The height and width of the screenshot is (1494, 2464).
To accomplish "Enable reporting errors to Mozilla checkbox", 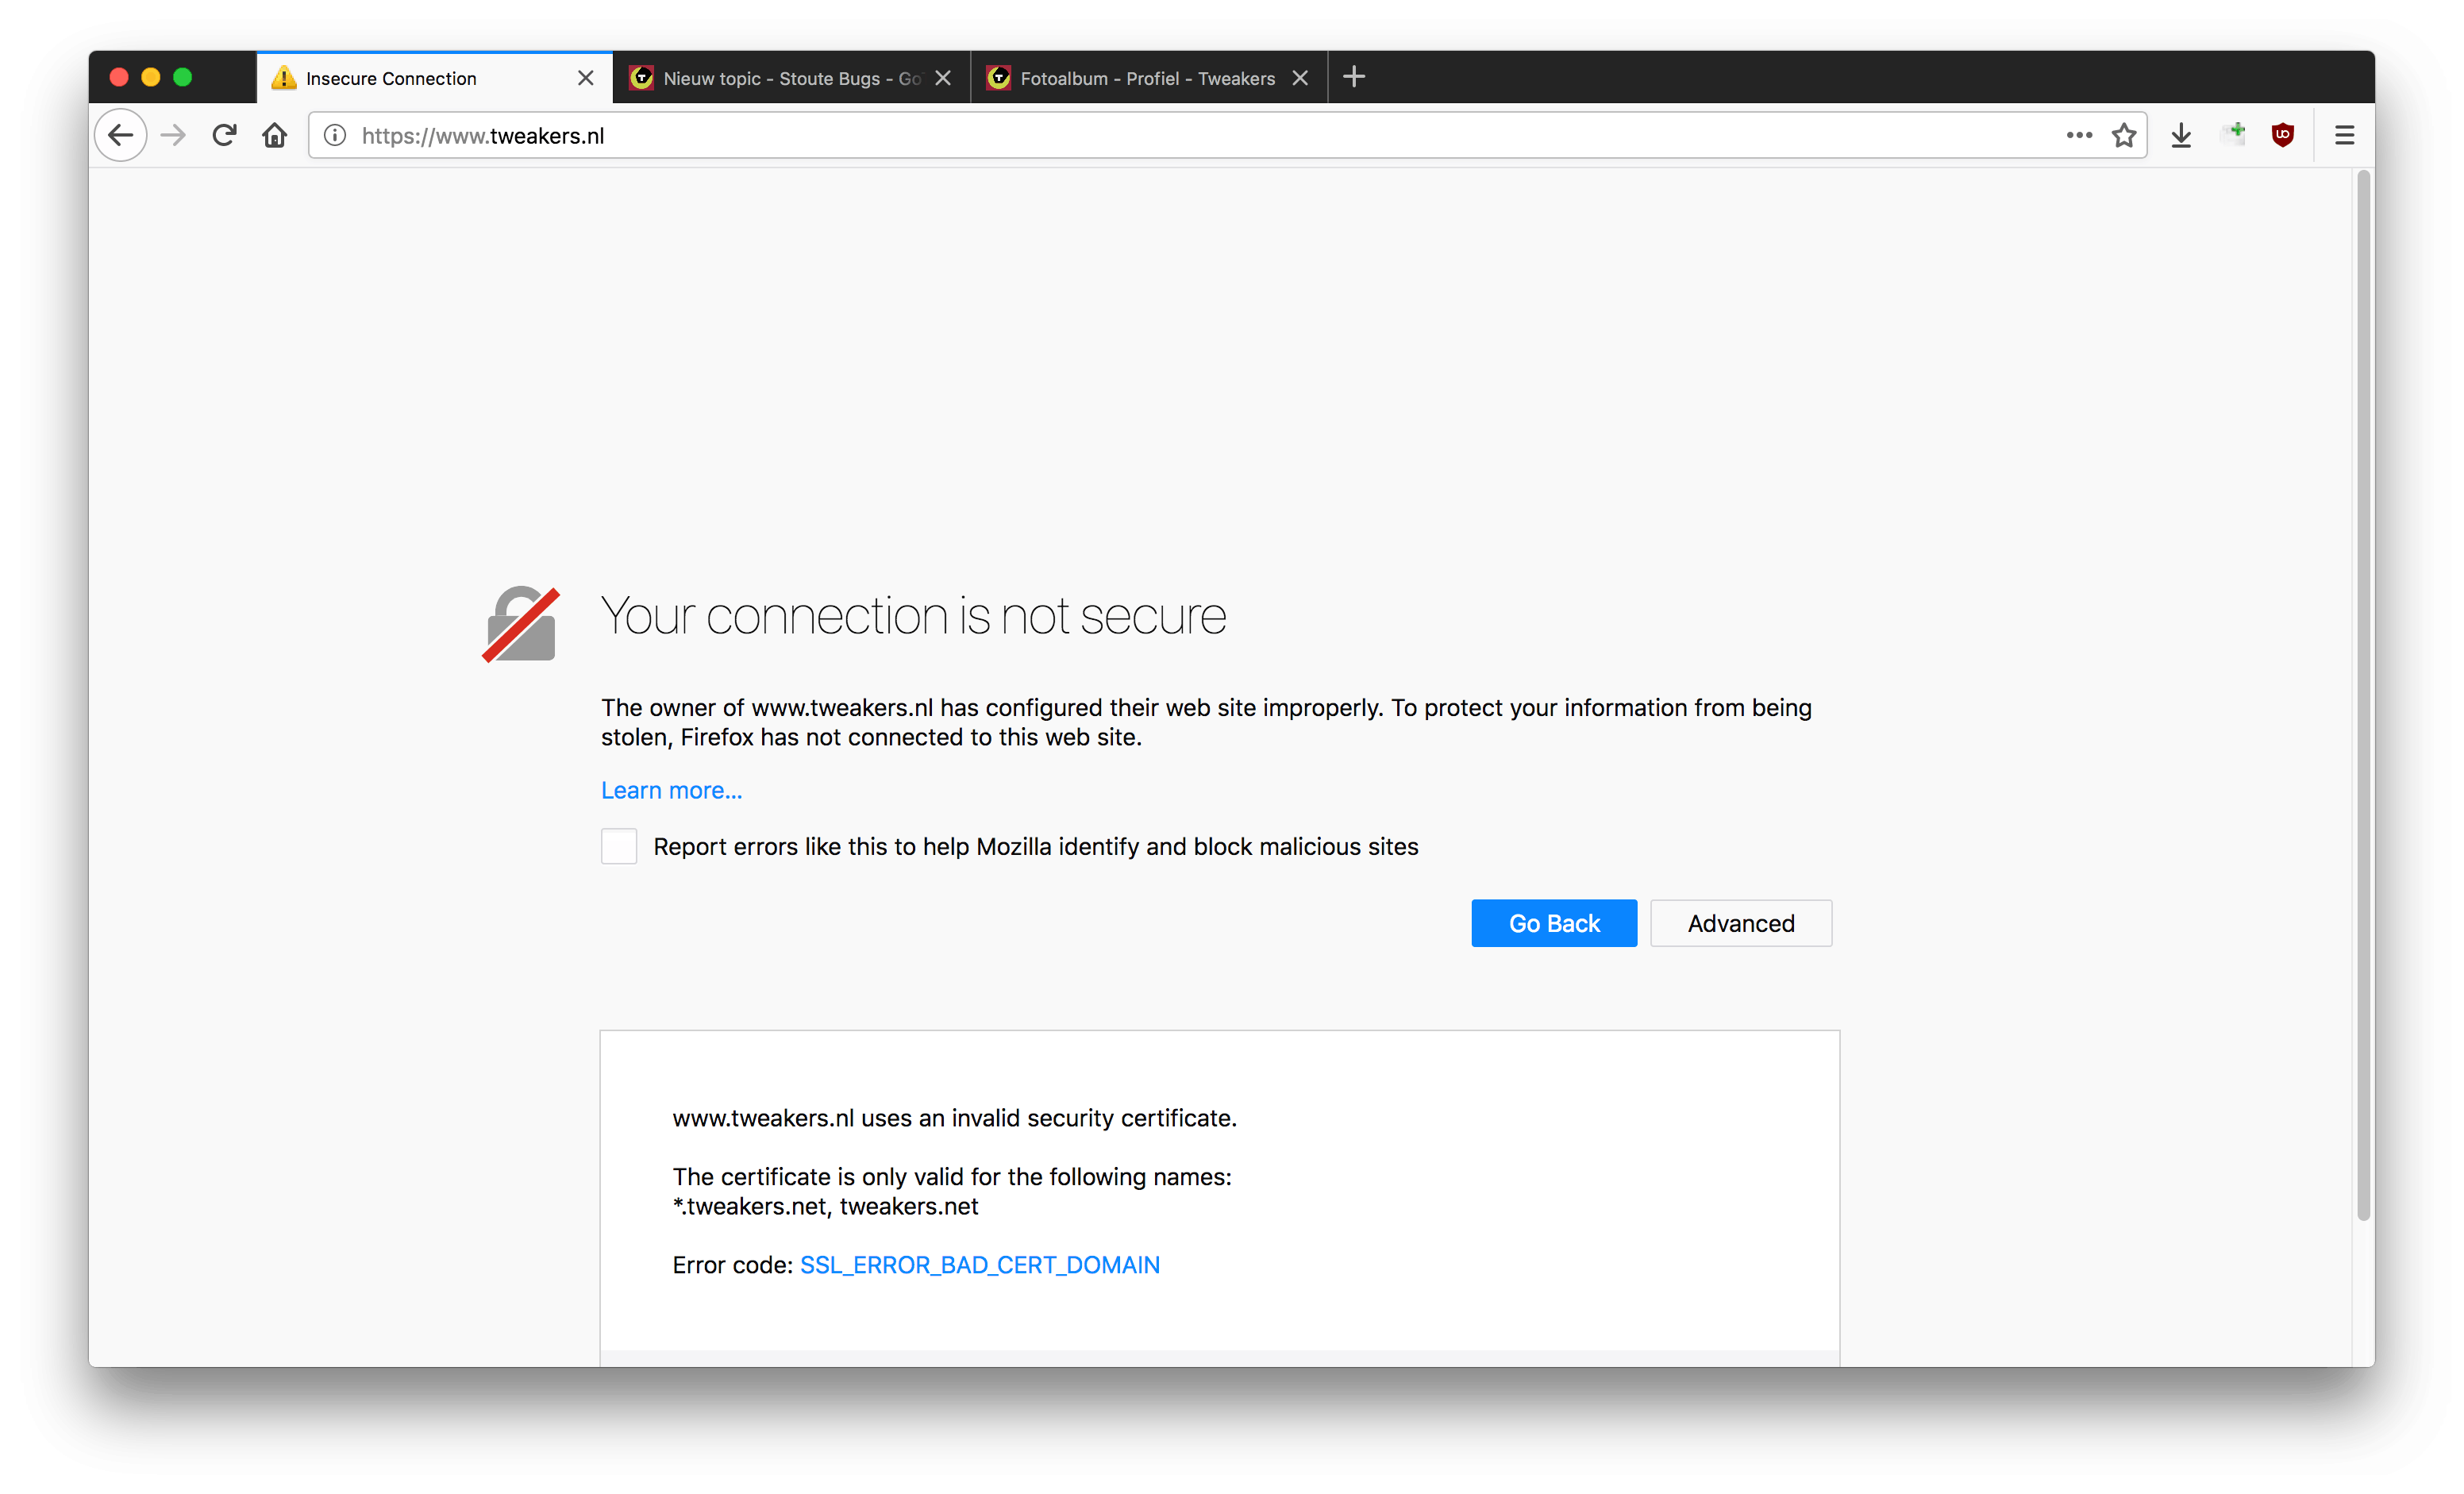I will click(x=619, y=846).
